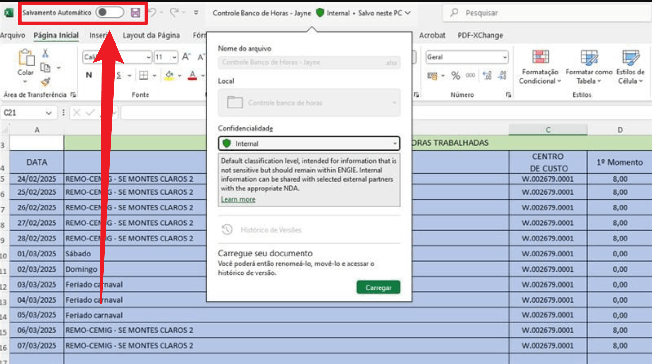
Task: Click the Formatar como Tabela icon
Action: (x=589, y=57)
